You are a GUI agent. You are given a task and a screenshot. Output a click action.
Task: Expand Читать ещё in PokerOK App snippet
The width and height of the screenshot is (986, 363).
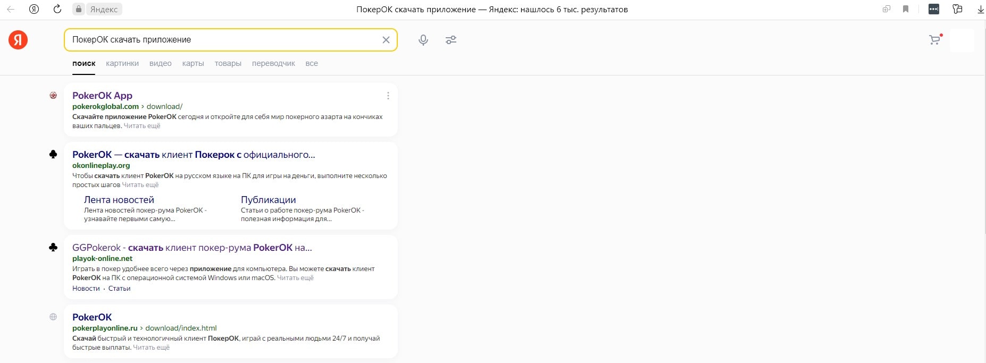point(142,126)
